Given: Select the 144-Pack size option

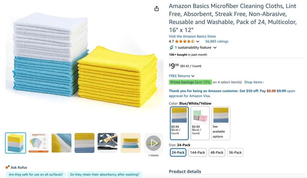Looking at the screenshot, I should [x=197, y=152].
